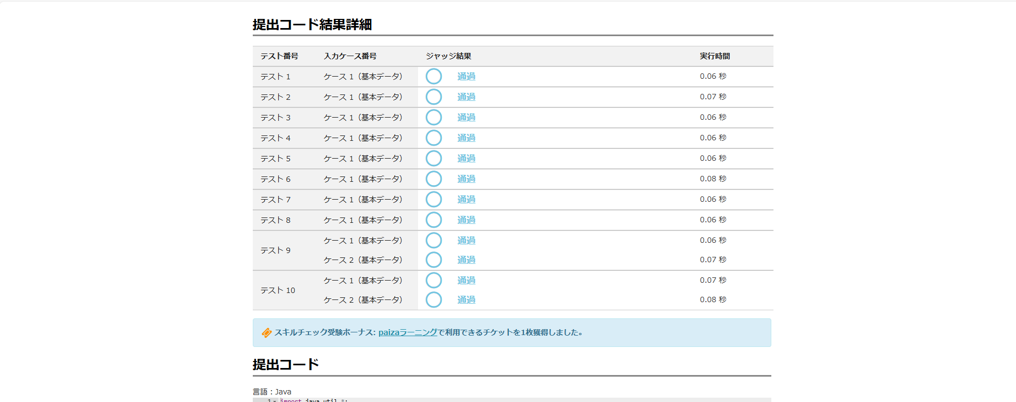Viewport: 1016px width, 402px height.
Task: Open the 通過 link for Test 5
Action: (x=466, y=159)
